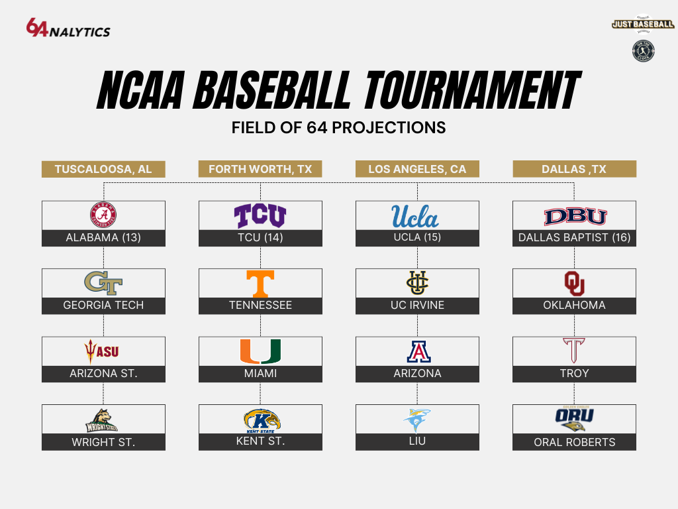Click the Miami U logo
Screen dimensions: 678x509
[260, 351]
